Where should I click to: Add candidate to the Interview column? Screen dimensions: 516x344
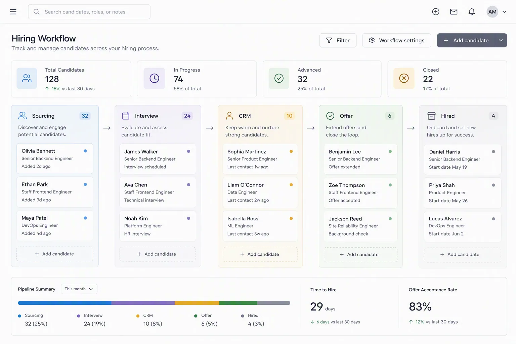point(158,254)
